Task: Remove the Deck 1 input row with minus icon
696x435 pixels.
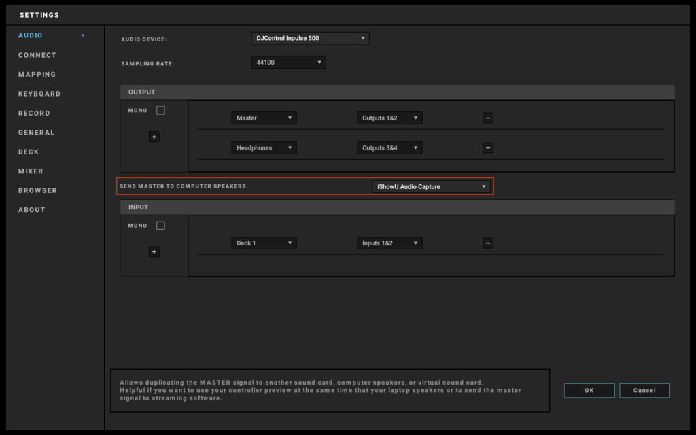Action: [x=487, y=243]
